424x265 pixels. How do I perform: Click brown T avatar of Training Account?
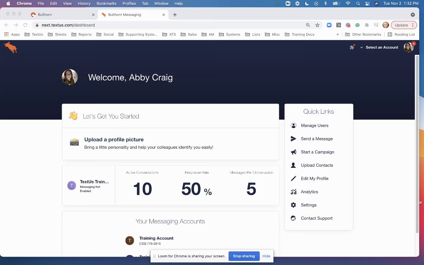coord(130,240)
